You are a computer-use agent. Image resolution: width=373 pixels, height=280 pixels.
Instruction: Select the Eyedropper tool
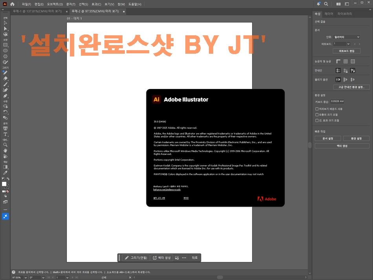[5, 173]
